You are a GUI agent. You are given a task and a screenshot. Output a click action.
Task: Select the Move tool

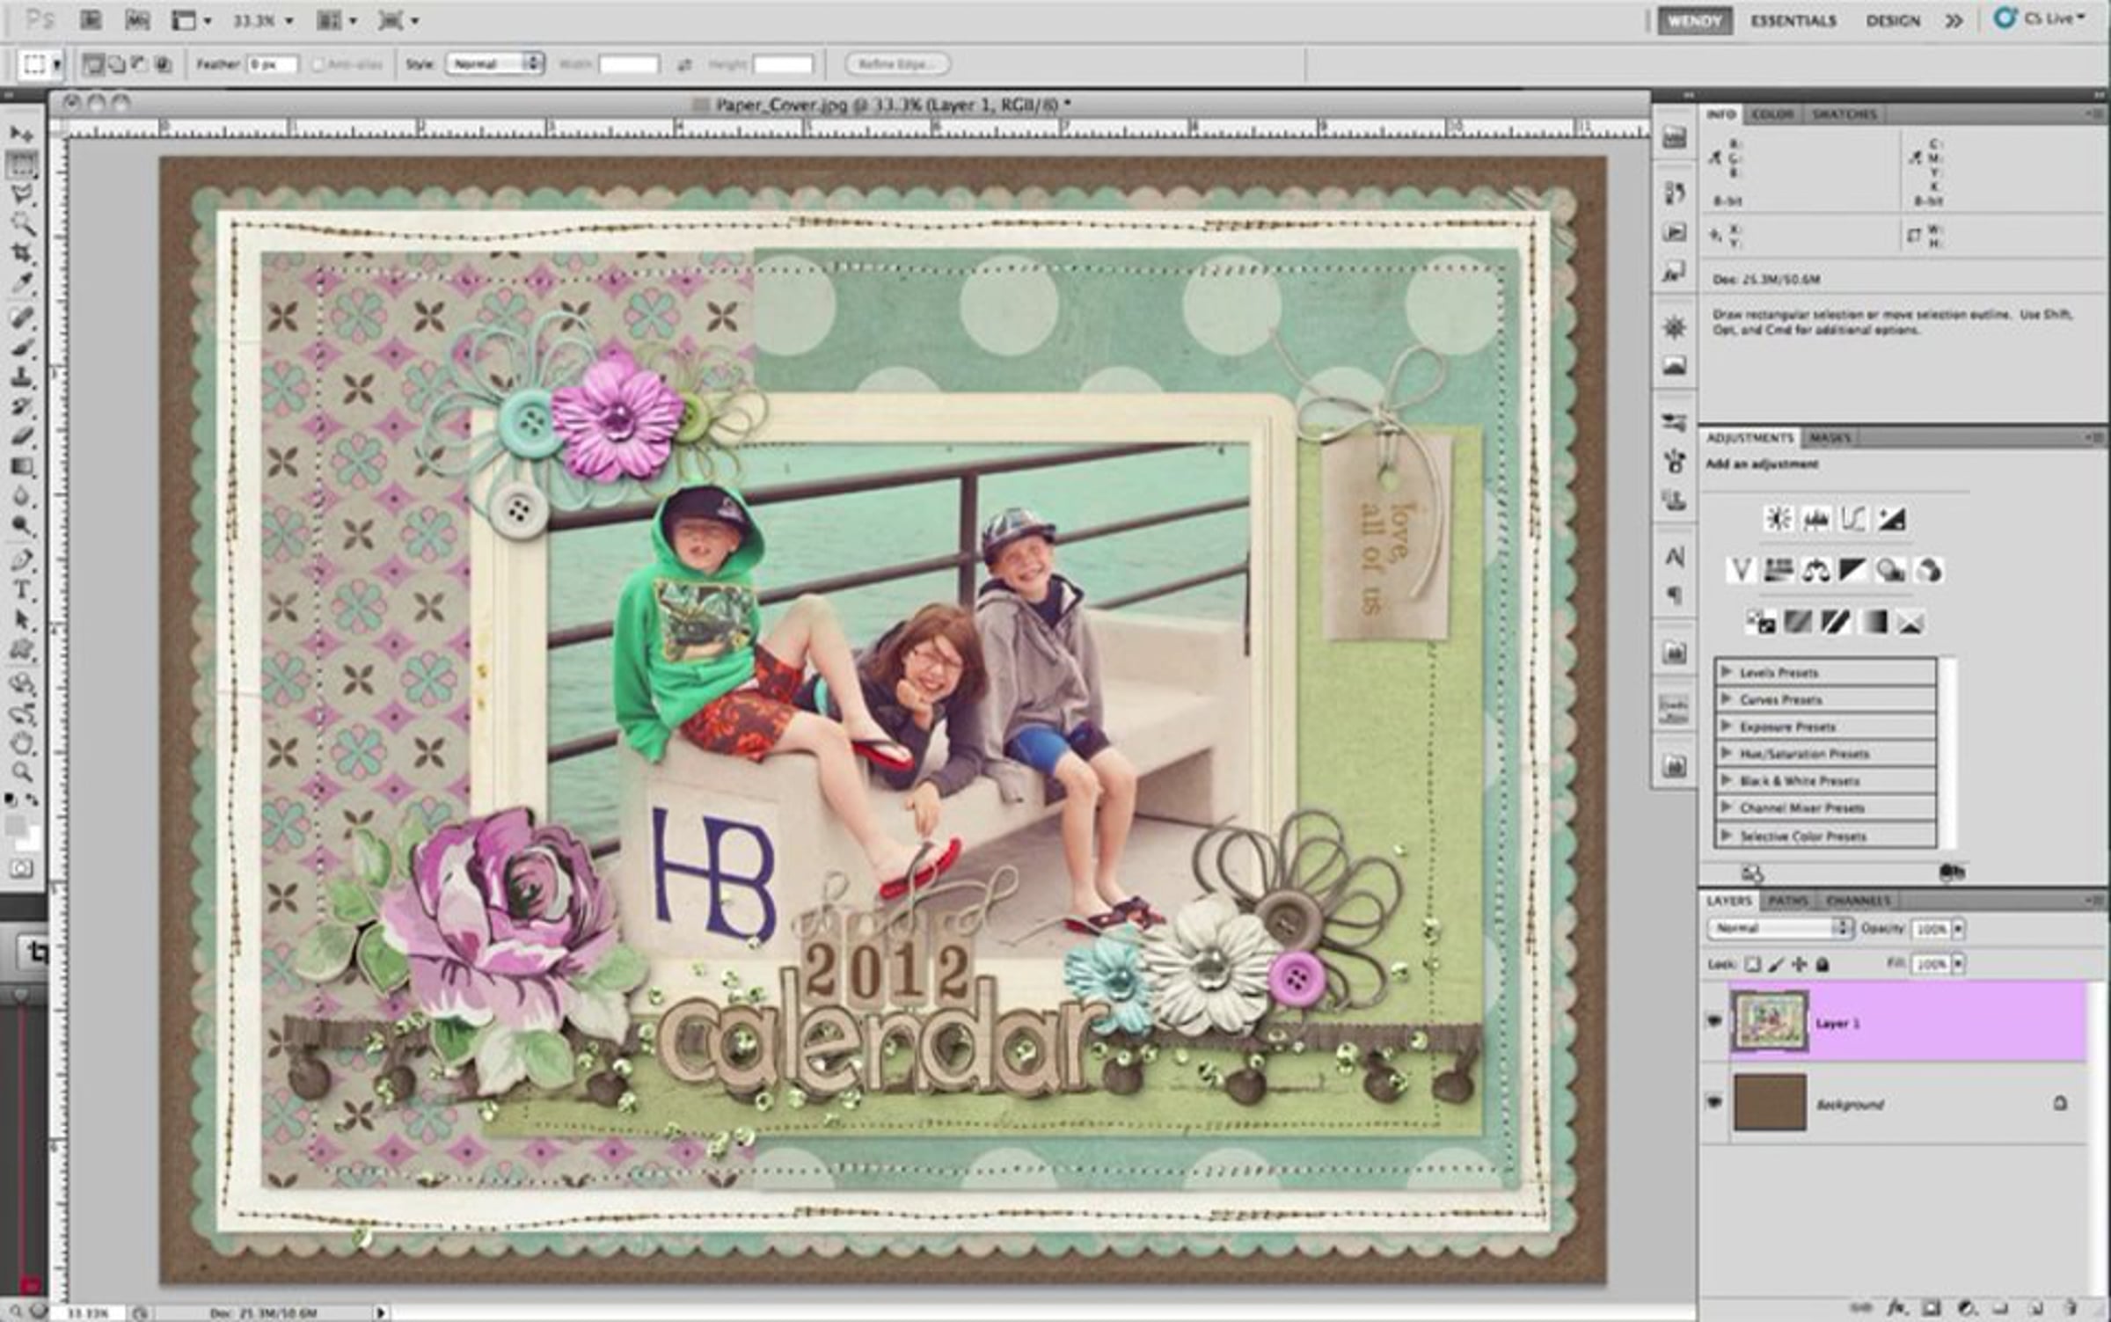click(21, 134)
